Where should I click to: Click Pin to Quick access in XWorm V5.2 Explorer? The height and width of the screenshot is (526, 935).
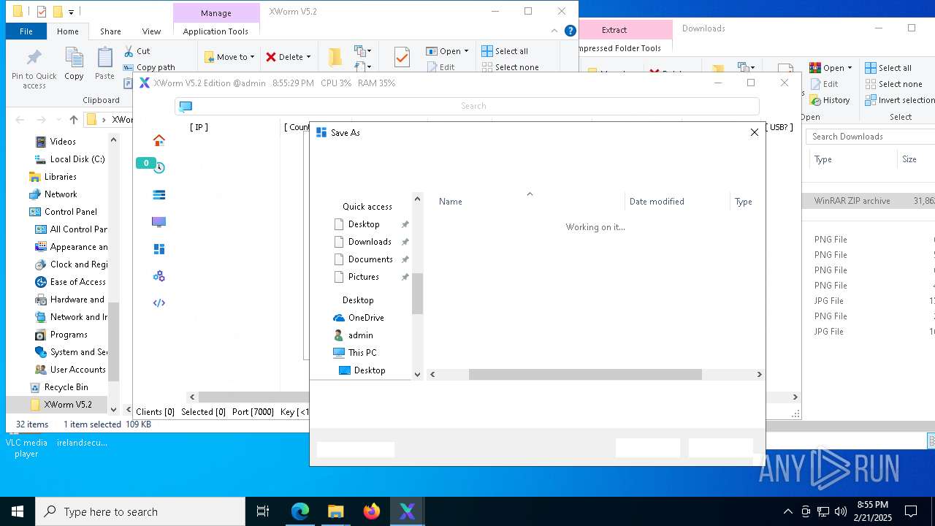coord(34,69)
